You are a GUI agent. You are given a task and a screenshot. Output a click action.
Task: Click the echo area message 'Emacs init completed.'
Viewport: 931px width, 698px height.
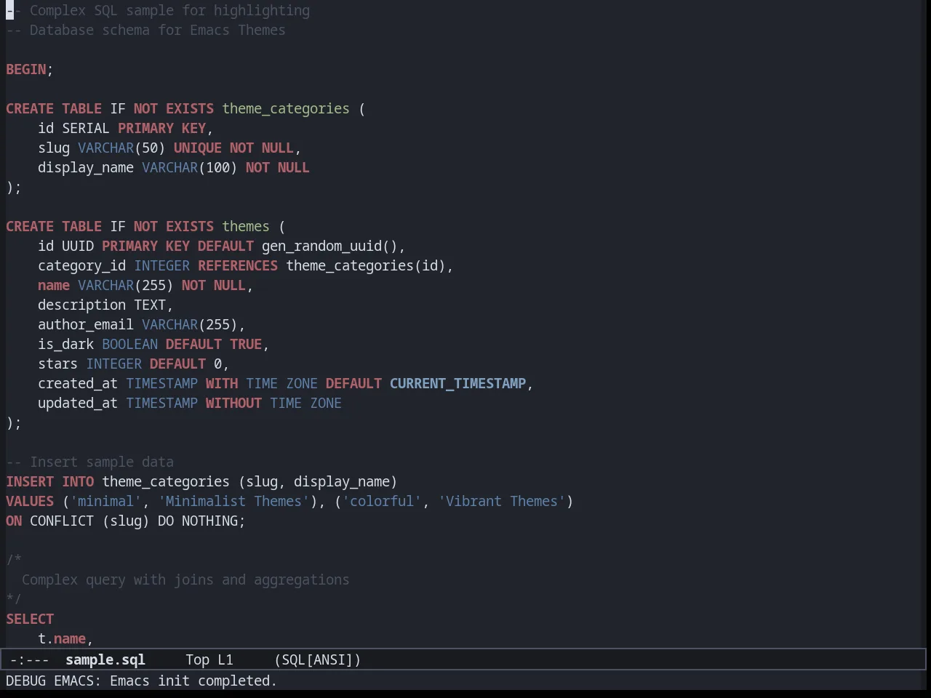click(x=193, y=681)
